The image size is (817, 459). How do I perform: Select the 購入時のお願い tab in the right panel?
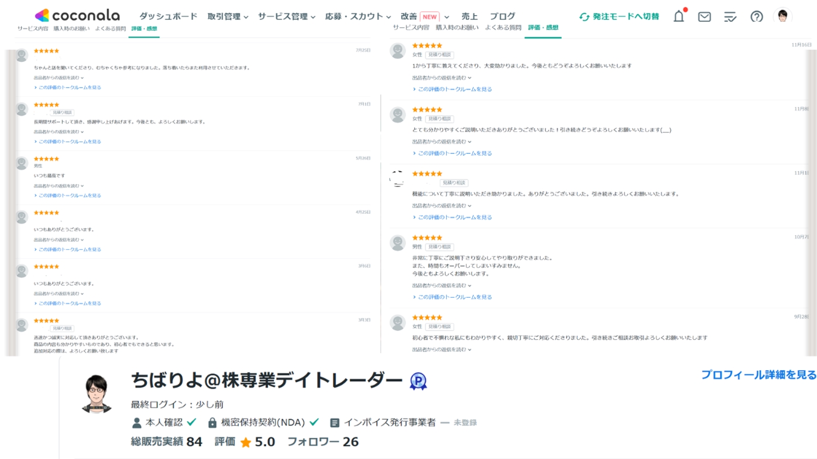[x=457, y=28]
